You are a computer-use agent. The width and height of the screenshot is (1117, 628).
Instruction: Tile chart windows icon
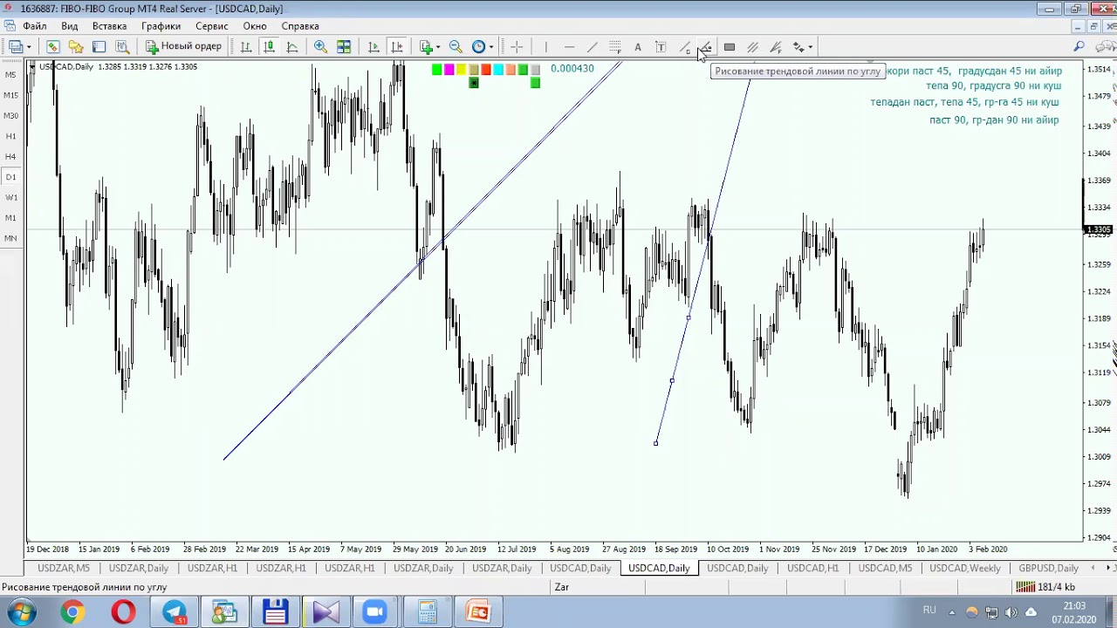pos(344,47)
